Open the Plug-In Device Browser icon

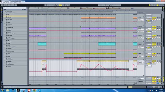[x=2, y=12]
